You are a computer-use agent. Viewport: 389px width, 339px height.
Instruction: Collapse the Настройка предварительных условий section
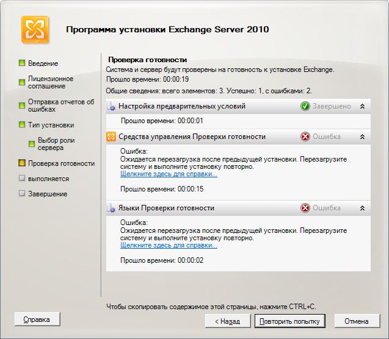pos(362,107)
